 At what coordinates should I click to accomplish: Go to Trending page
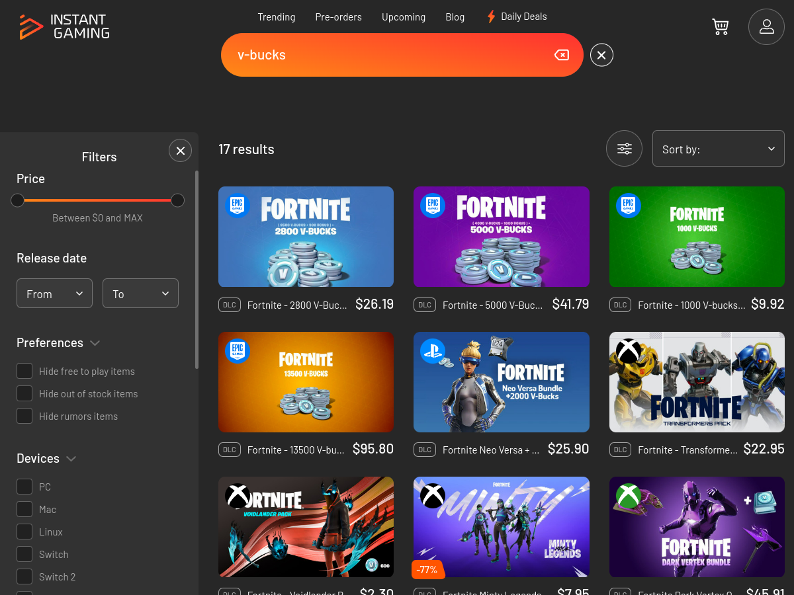pyautogui.click(x=277, y=17)
